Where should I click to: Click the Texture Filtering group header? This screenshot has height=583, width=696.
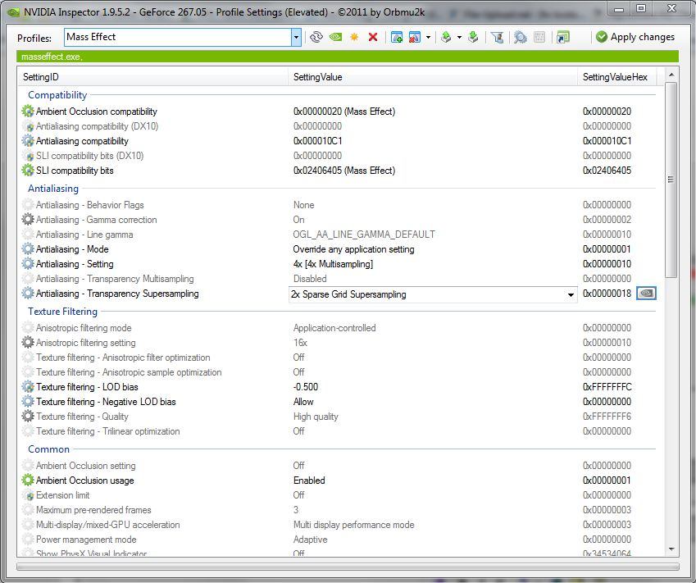point(62,312)
